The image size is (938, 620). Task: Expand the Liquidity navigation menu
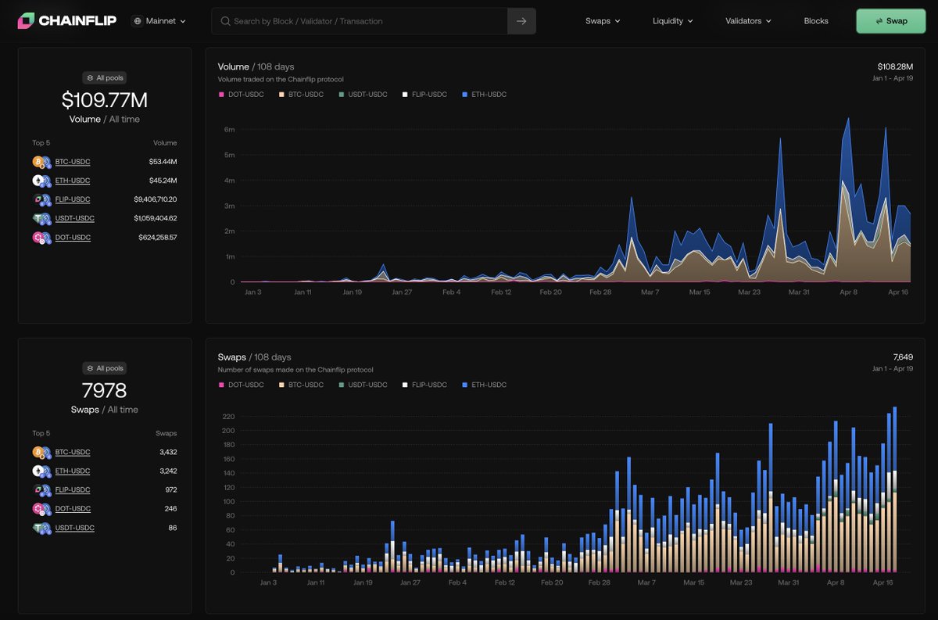pos(673,21)
